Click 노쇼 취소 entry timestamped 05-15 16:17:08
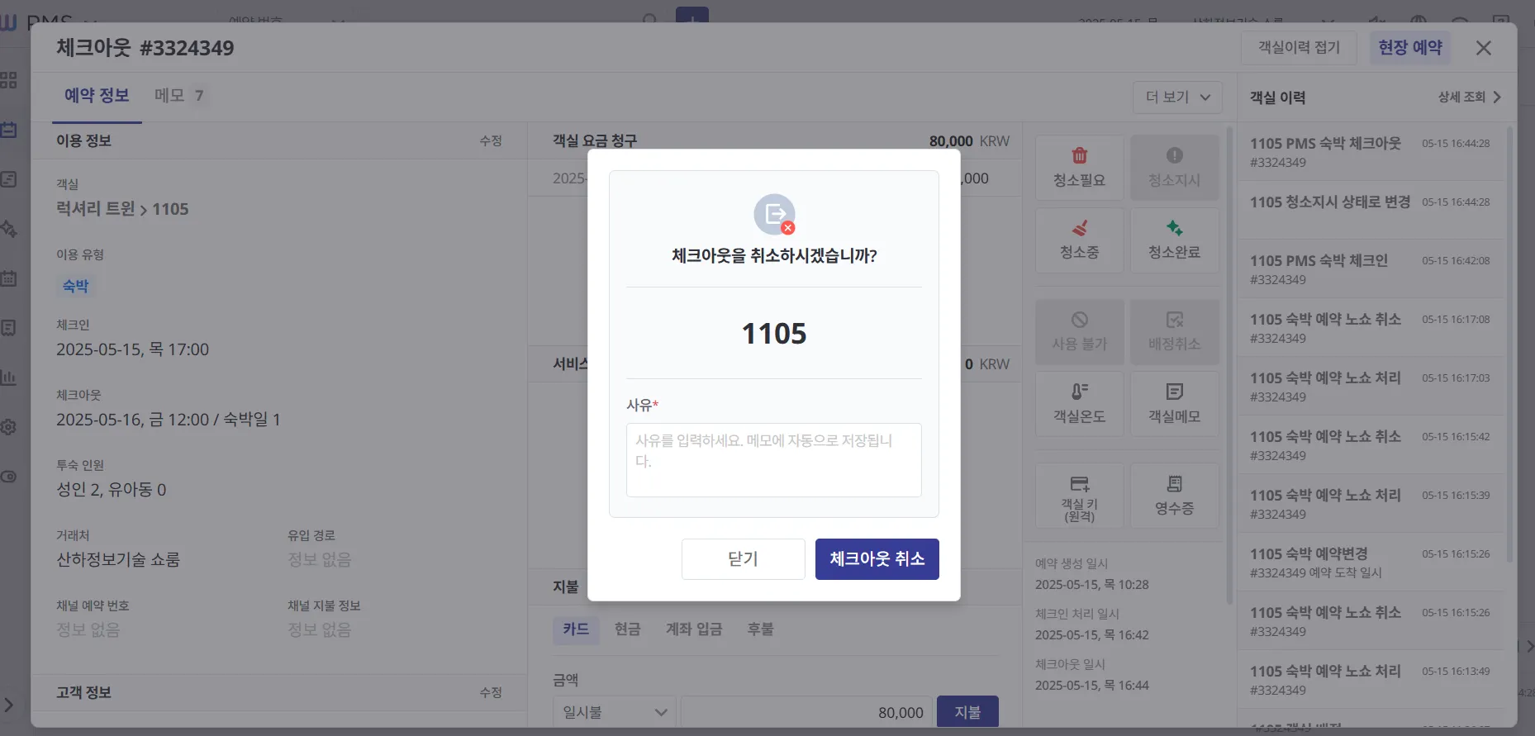This screenshot has width=1535, height=736. click(x=1371, y=328)
